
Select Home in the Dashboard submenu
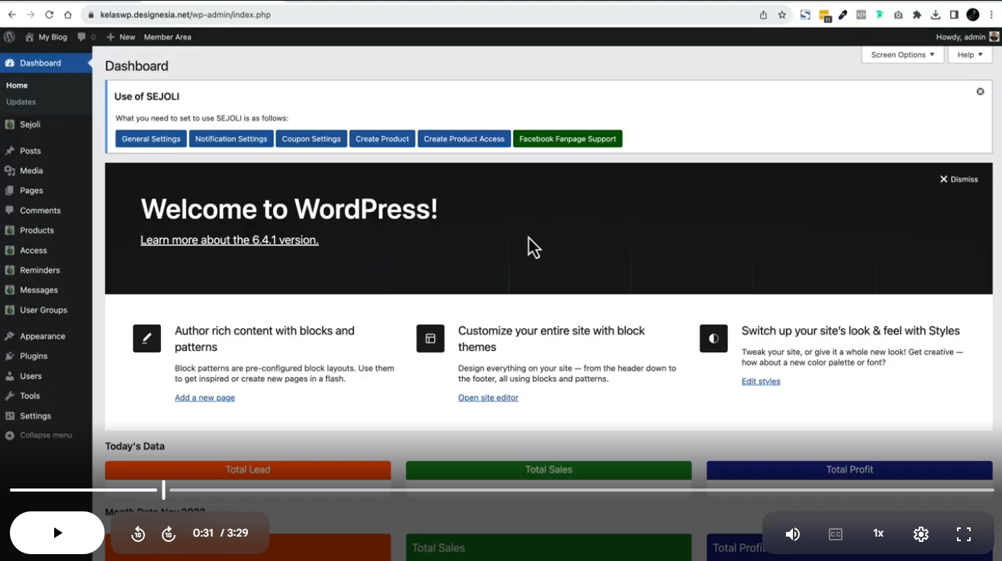click(17, 85)
